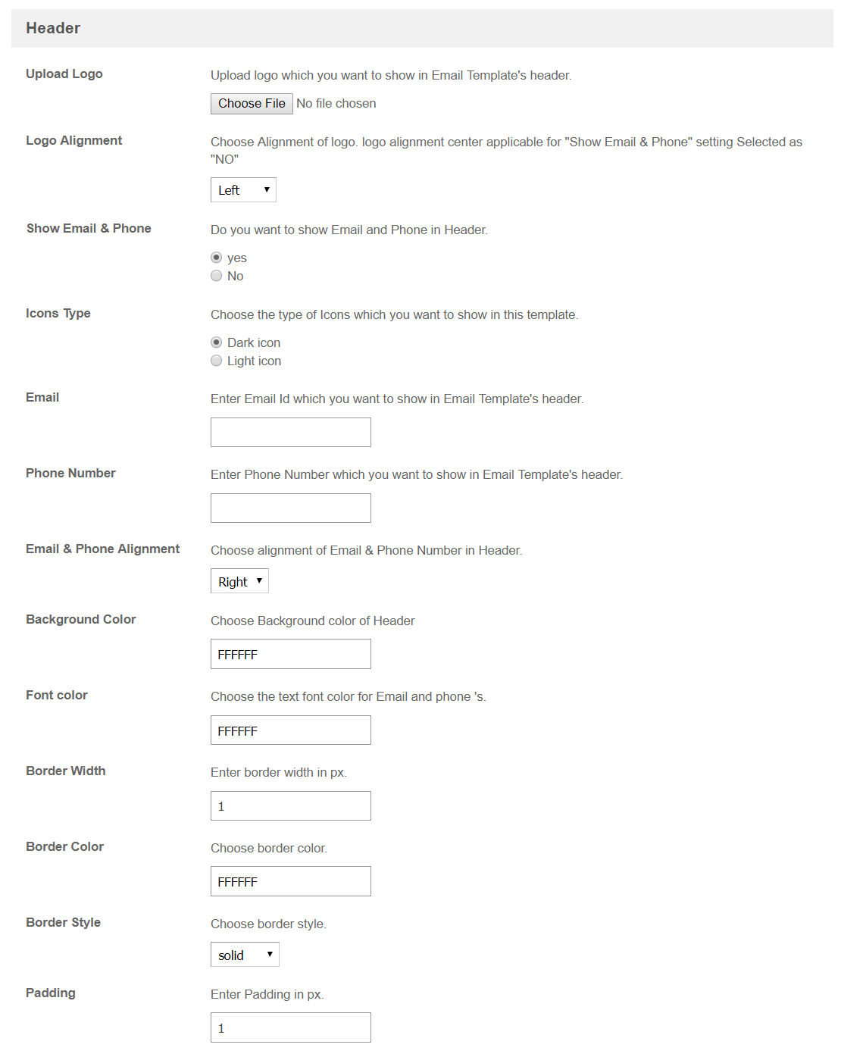Click the Header section title bar
The width and height of the screenshot is (841, 1057).
[x=422, y=28]
